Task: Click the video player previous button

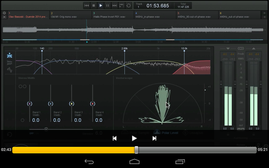Action: pyautogui.click(x=114, y=138)
